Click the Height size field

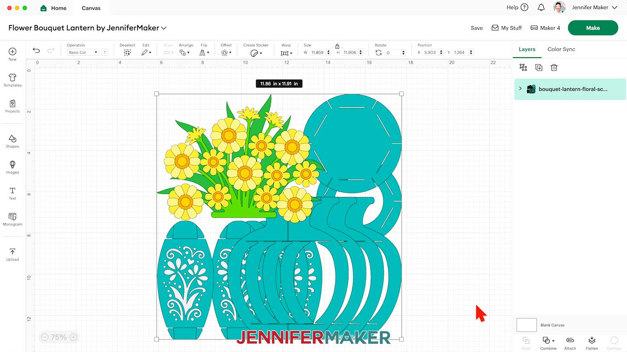click(x=350, y=52)
